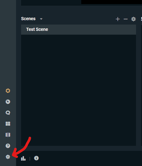Screen dimensions: 142x166
Task: Click the gold Prime star icon
Action: coord(8,91)
